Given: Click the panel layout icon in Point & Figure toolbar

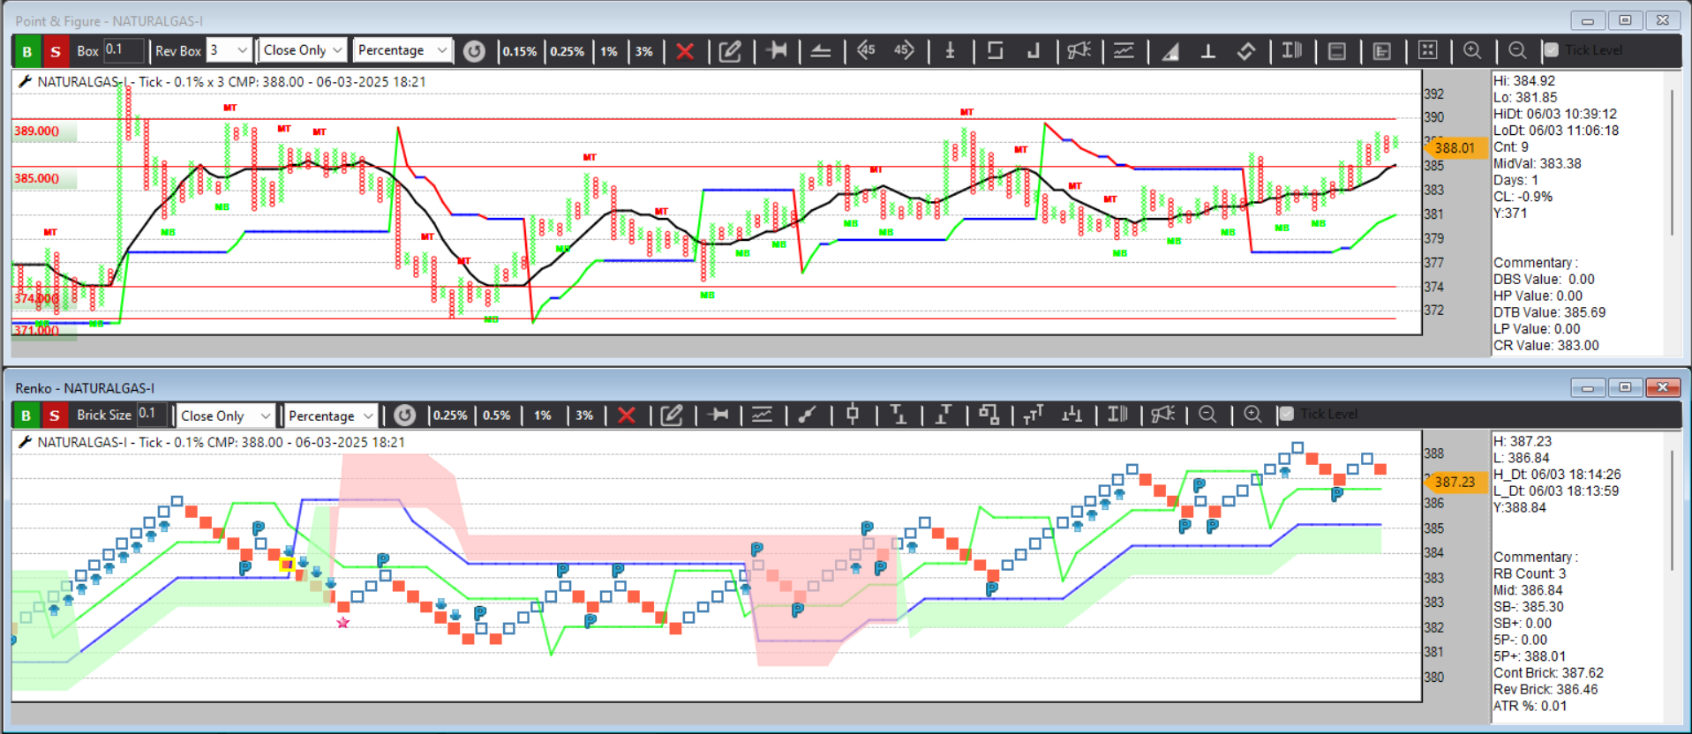Looking at the screenshot, I should point(1337,51).
